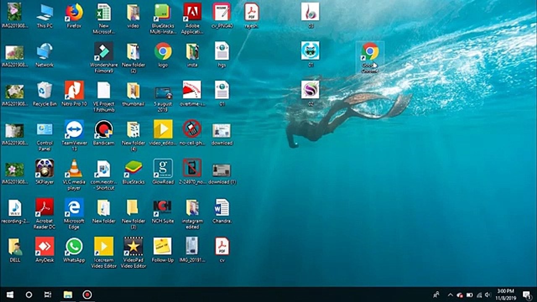537x302 pixels.
Task: Select the cv_PNG40 image file
Action: (222, 16)
